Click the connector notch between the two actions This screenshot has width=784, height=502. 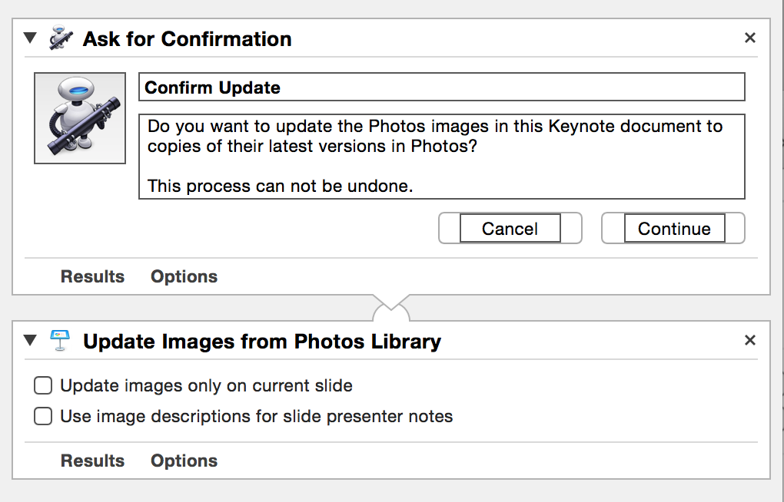click(x=391, y=307)
